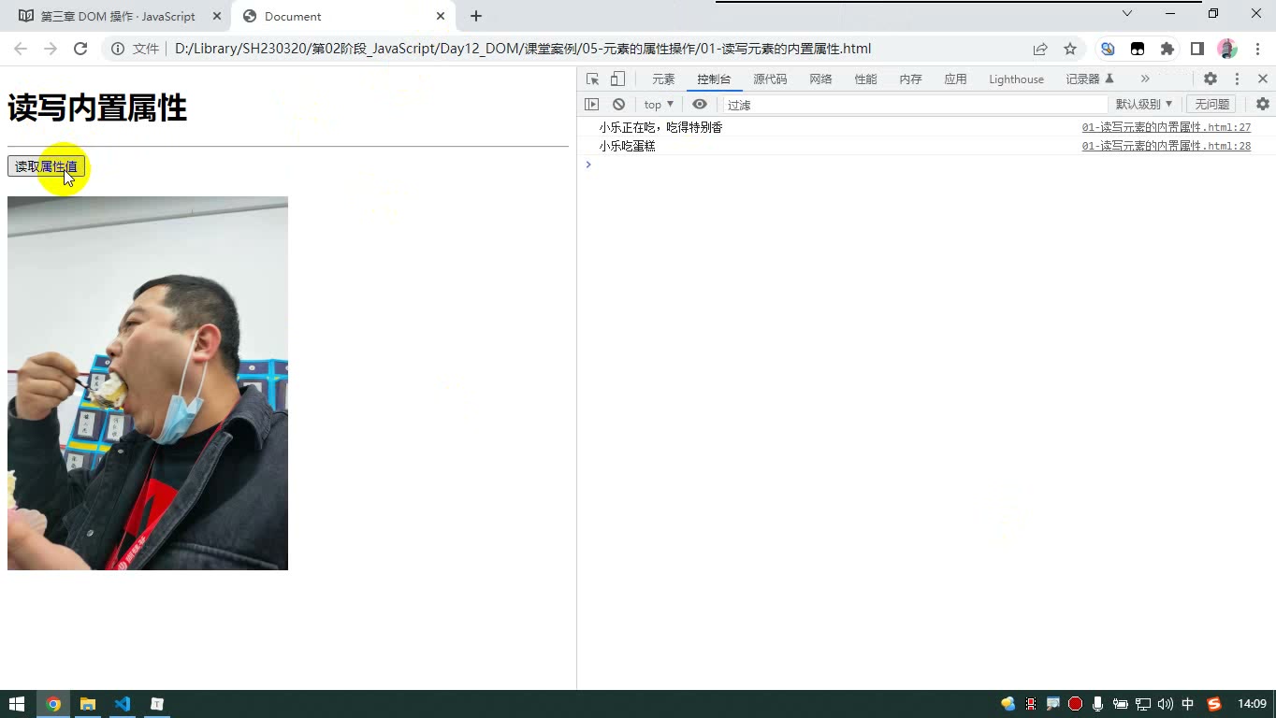Image resolution: width=1276 pixels, height=718 pixels.
Task: Switch to the 元素 DevTools tab
Action: tap(663, 79)
